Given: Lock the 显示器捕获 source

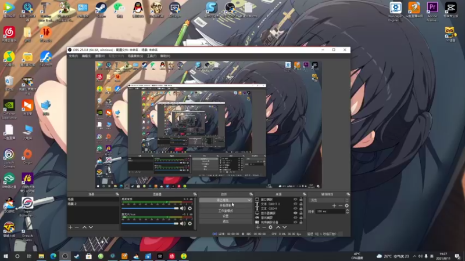Looking at the screenshot, I should 301,213.
